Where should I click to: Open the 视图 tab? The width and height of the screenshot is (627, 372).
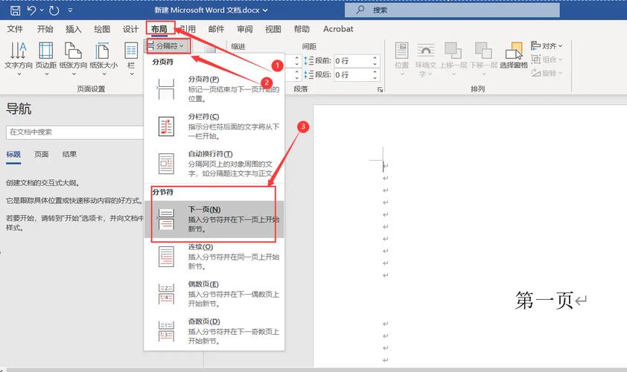click(x=273, y=29)
